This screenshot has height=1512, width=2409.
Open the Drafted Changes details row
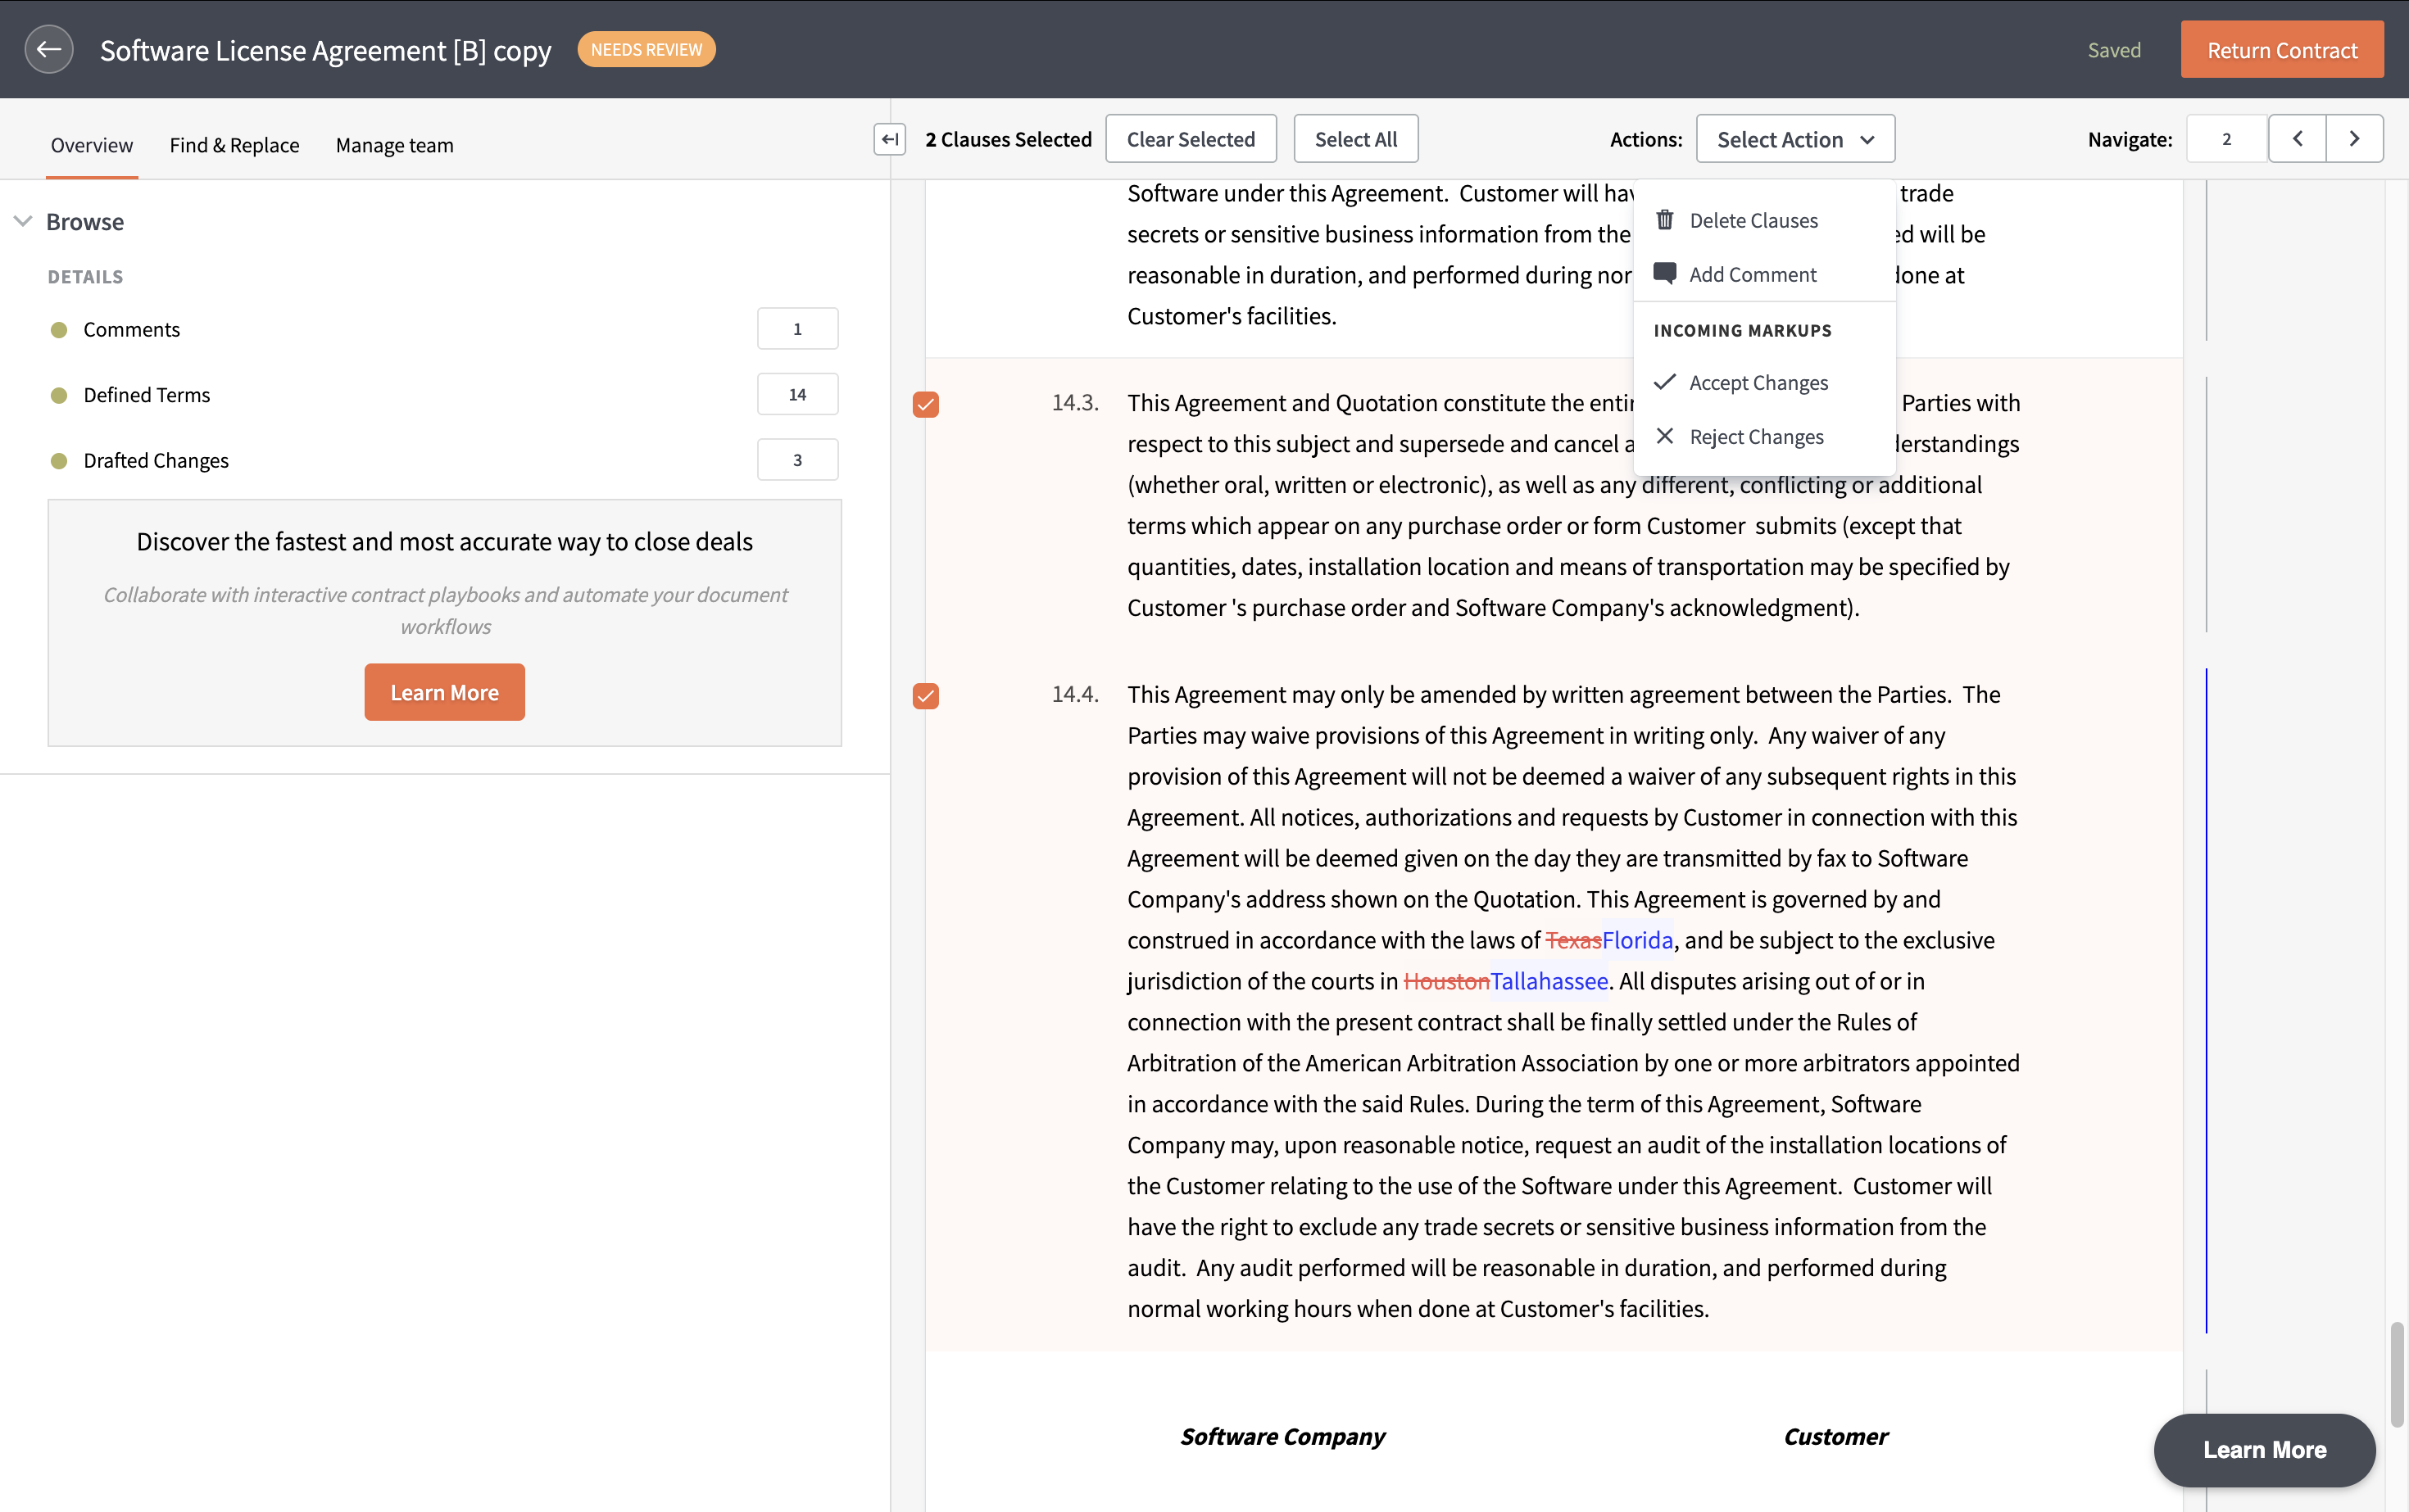point(444,460)
